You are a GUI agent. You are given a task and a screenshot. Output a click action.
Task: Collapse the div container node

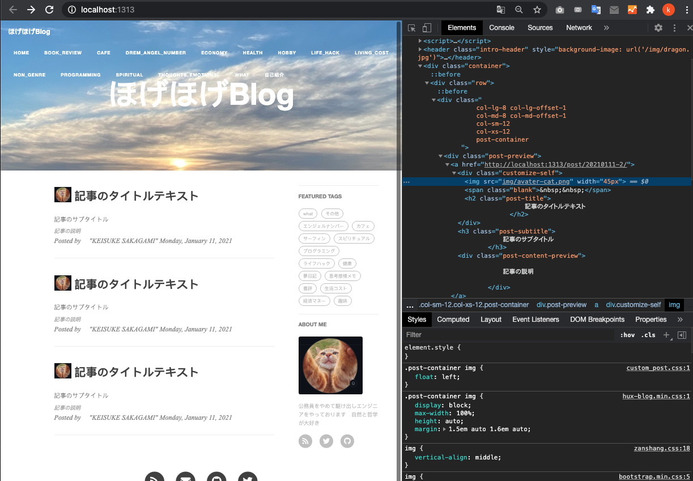tap(420, 66)
